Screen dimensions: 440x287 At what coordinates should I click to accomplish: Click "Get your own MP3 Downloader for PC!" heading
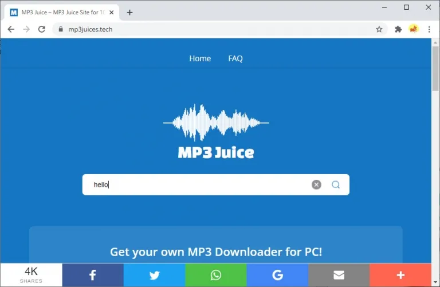point(216,252)
